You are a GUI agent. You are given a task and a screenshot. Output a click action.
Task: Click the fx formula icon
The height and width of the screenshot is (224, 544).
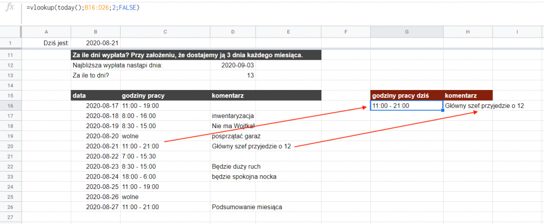11,7
